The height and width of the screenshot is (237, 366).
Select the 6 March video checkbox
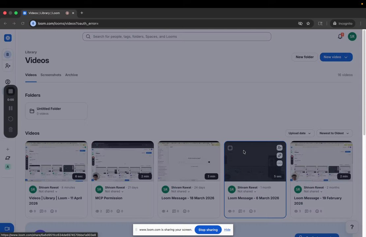point(230,148)
